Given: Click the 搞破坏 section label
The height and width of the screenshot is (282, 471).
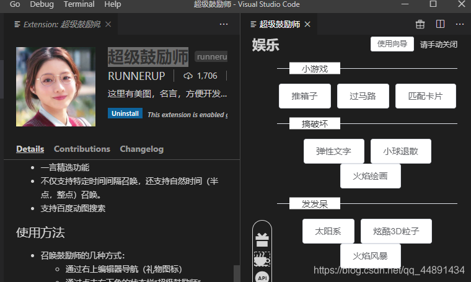Looking at the screenshot, I should pos(314,124).
